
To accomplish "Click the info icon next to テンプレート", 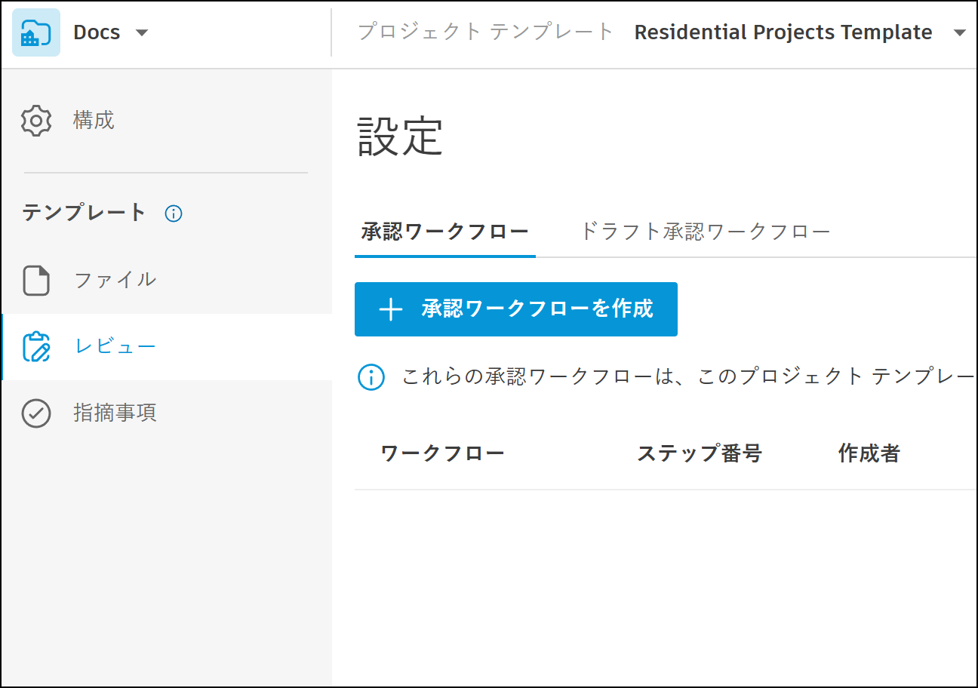I will tap(174, 213).
